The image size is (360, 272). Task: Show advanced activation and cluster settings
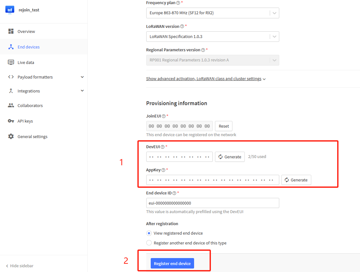206,79
